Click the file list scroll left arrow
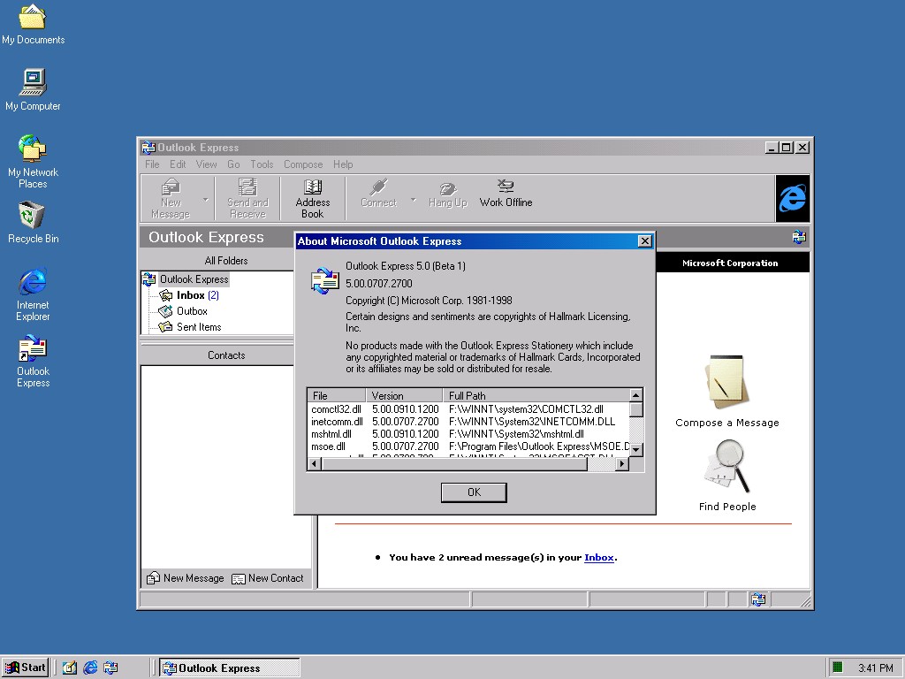This screenshot has width=905, height=679. [315, 463]
